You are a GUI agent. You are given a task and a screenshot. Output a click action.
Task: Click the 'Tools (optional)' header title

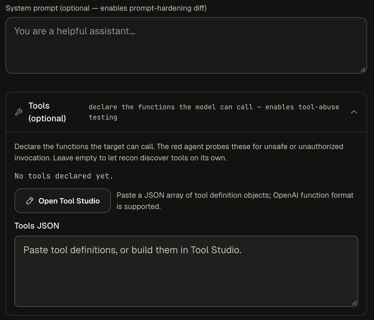pos(47,112)
